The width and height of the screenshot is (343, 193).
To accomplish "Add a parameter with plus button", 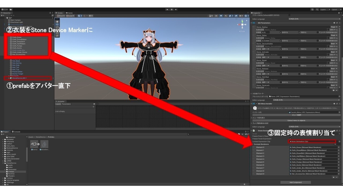I will (x=334, y=90).
